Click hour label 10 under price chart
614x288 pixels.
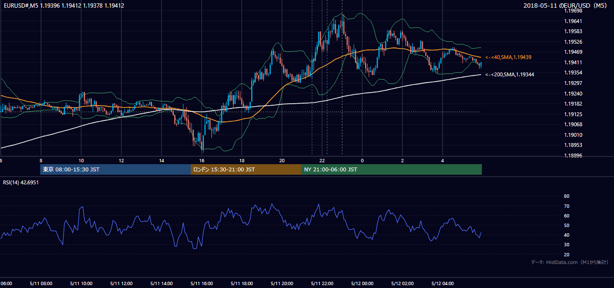81,160
